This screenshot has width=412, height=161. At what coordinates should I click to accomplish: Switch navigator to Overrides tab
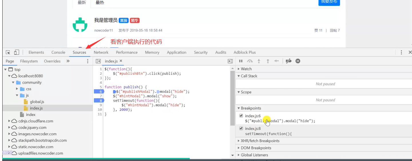click(x=52, y=61)
